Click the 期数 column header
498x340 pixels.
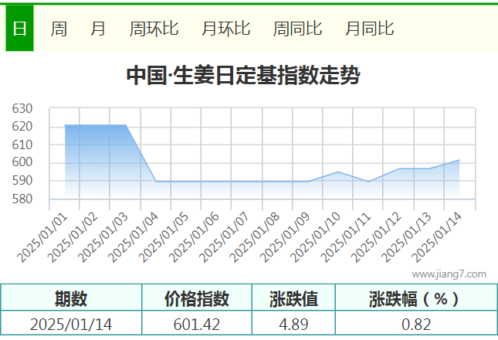(x=71, y=297)
